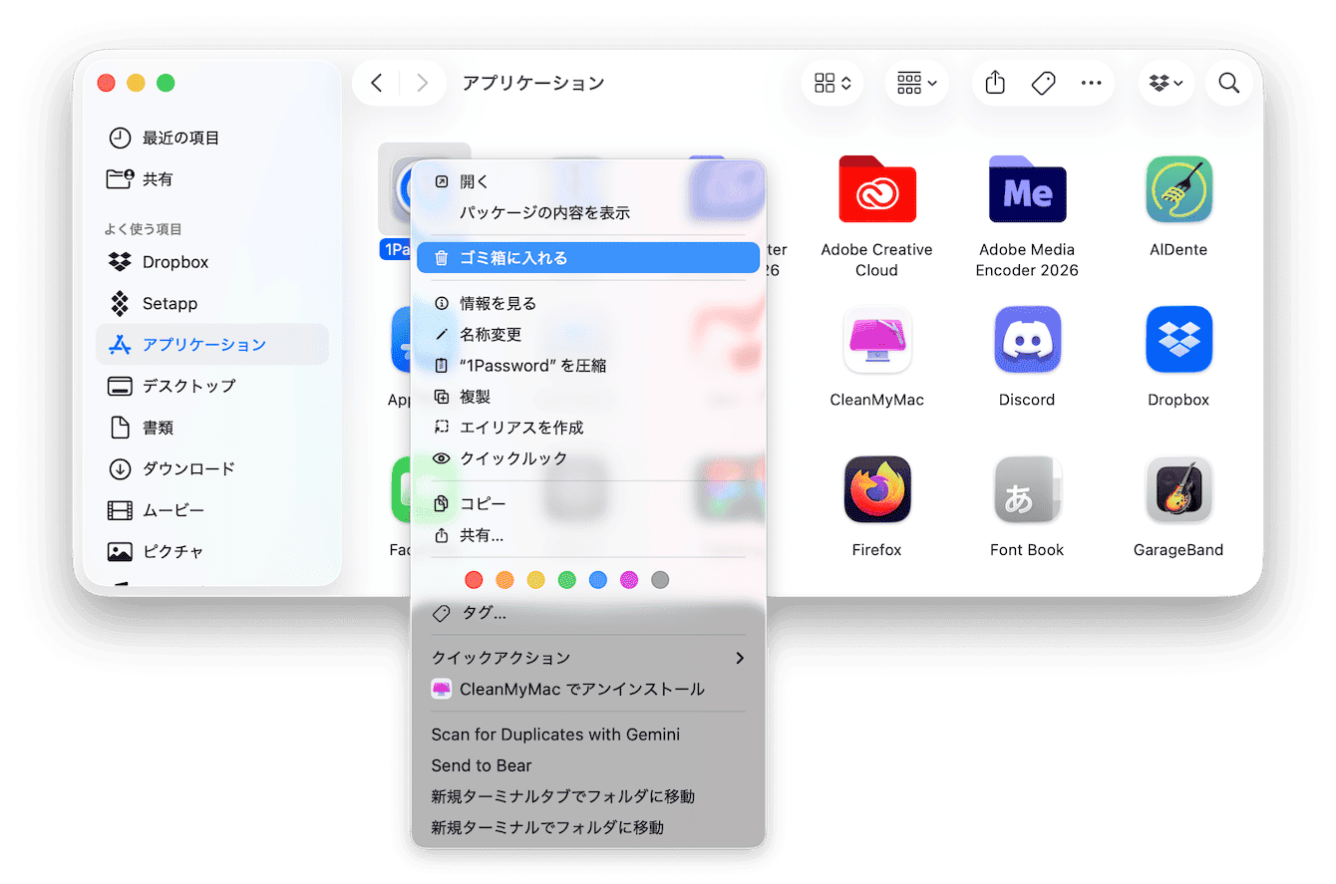1336x884 pixels.
Task: Open the Adobe Creative Cloud folder icon
Action: [x=876, y=189]
